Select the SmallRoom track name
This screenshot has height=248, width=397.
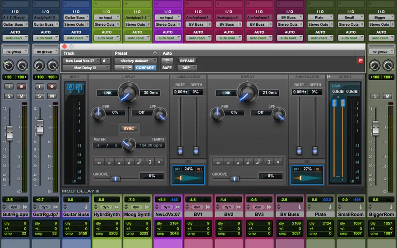point(351,215)
